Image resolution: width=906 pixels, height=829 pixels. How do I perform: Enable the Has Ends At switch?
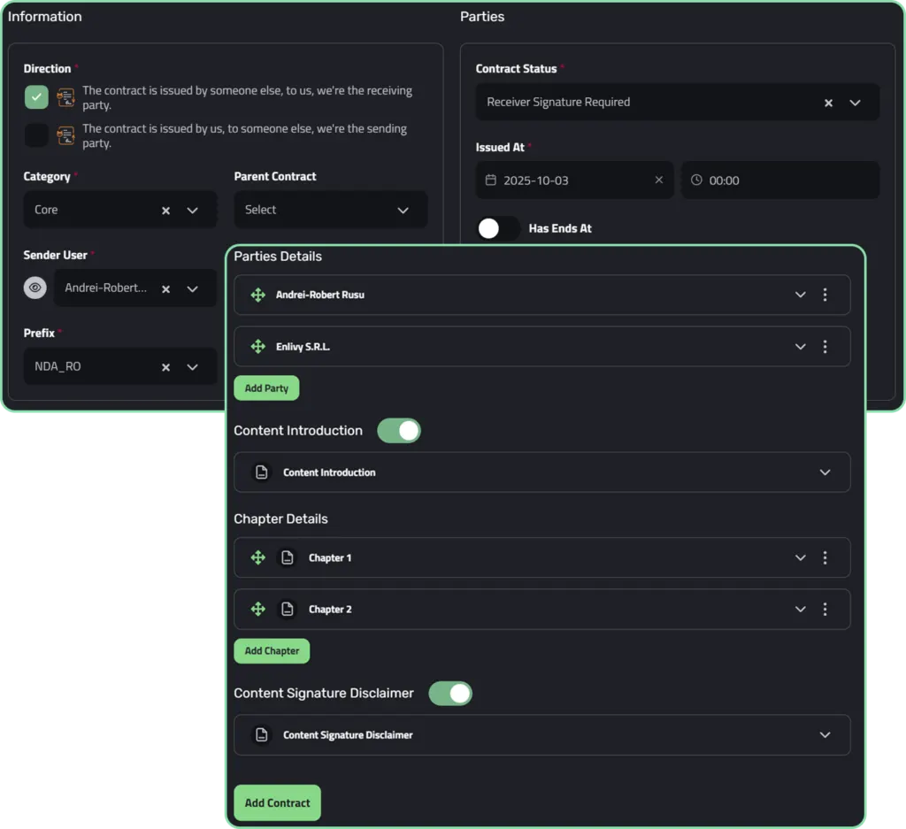tap(498, 228)
